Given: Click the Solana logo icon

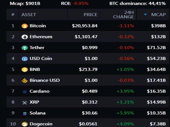Looking at the screenshot, I should [x=25, y=114].
